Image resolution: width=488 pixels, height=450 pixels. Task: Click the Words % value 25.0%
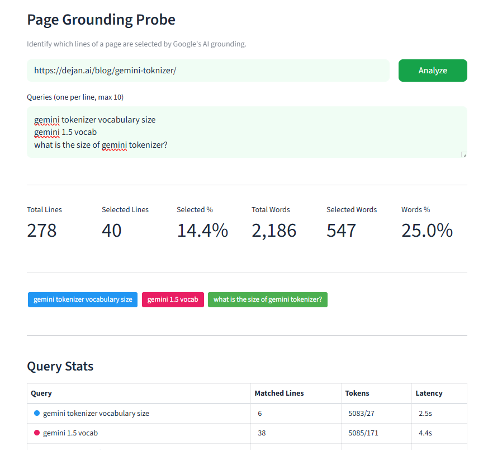[427, 231]
